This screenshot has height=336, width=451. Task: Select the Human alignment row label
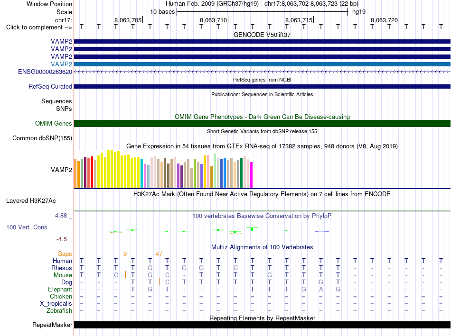click(62, 261)
